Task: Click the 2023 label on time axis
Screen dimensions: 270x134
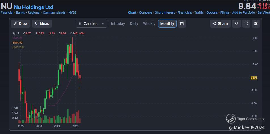Action: (x=39, y=126)
